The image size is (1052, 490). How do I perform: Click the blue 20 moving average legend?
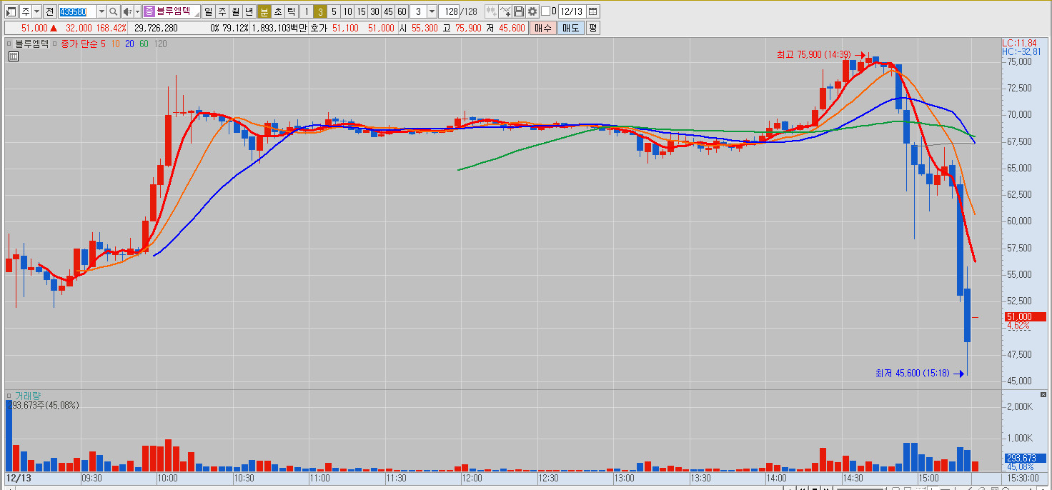click(x=130, y=44)
